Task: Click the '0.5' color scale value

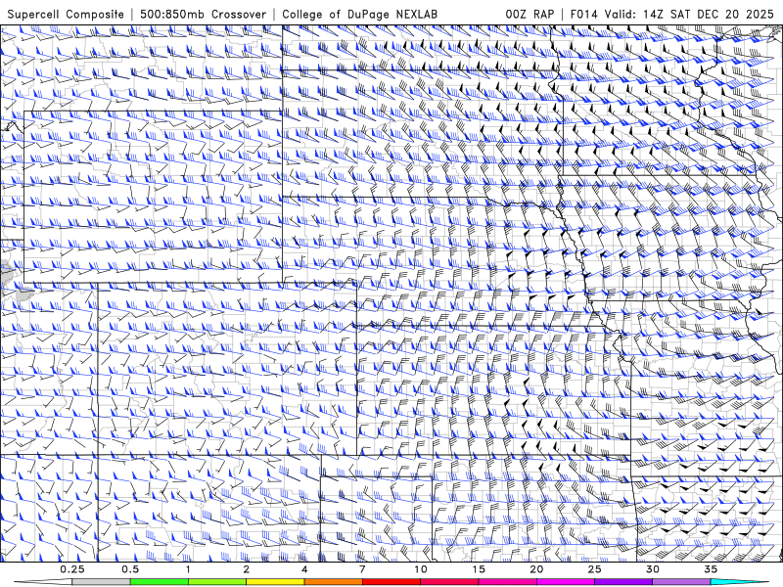Action: tap(130, 569)
